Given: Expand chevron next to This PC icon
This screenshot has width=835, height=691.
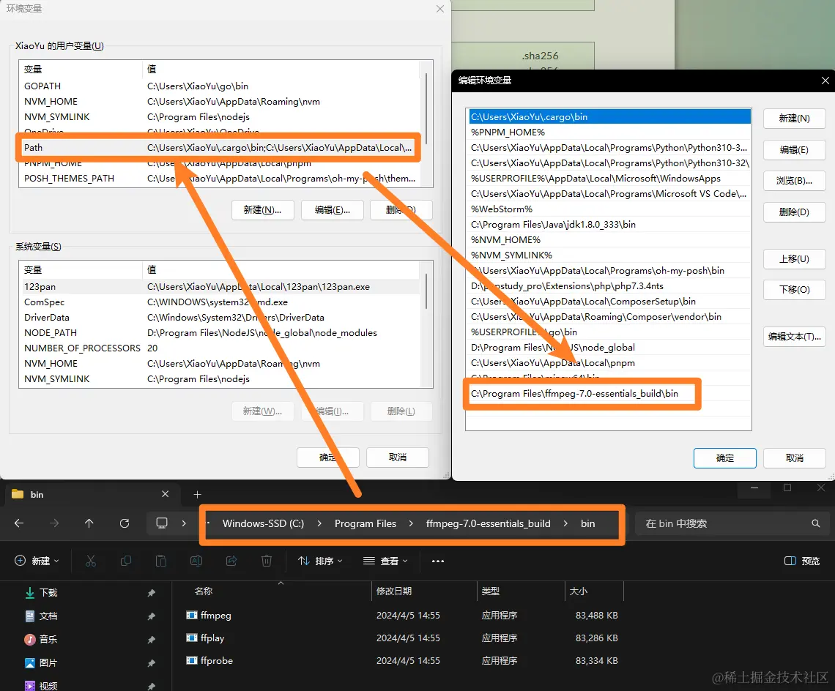Looking at the screenshot, I should tap(184, 523).
